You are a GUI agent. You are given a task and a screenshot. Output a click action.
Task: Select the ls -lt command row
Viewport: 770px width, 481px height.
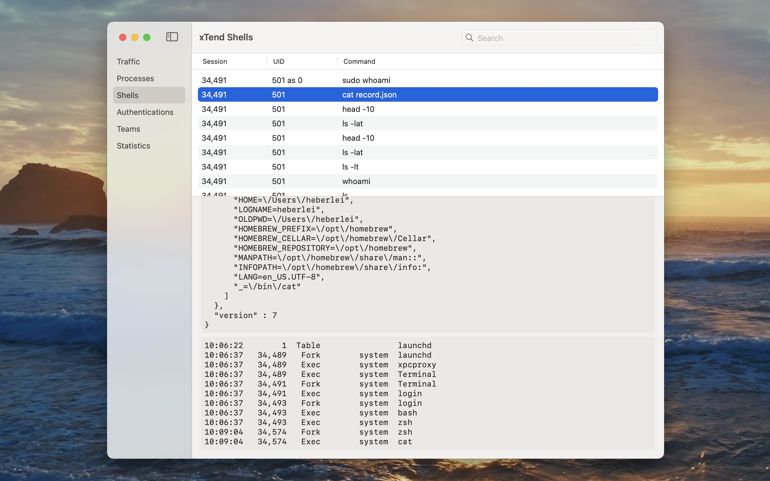[350, 167]
